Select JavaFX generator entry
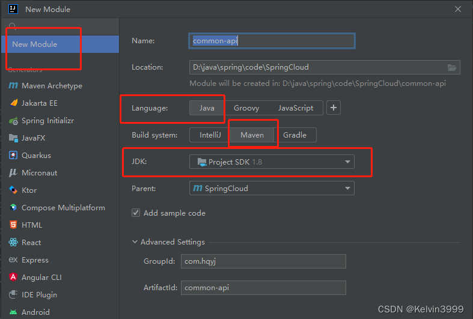Image resolution: width=473 pixels, height=319 pixels. (60, 138)
